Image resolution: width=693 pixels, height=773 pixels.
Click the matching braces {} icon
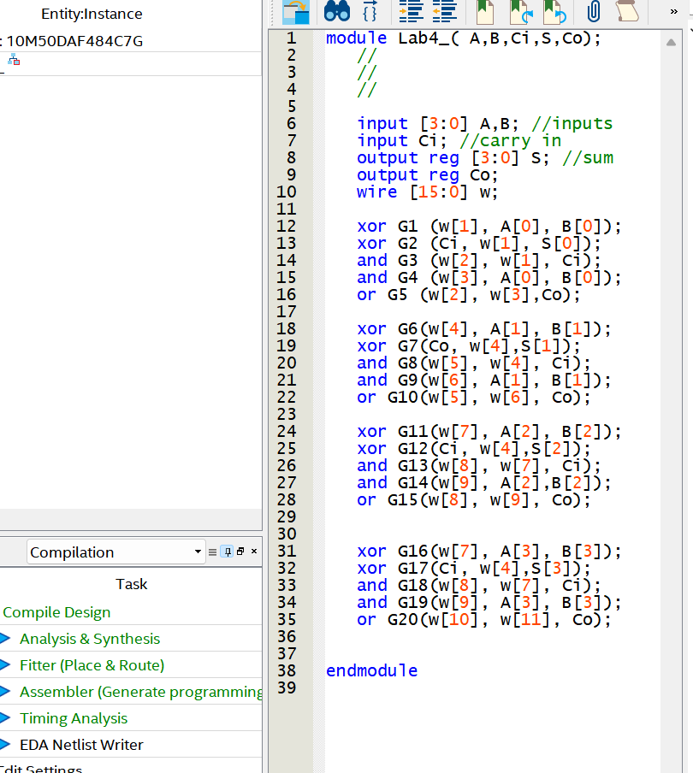click(368, 12)
